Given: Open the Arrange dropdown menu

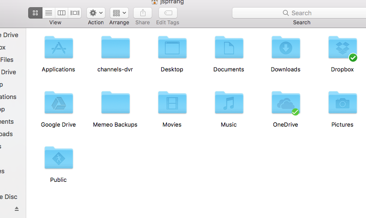Looking at the screenshot, I should pyautogui.click(x=119, y=13).
